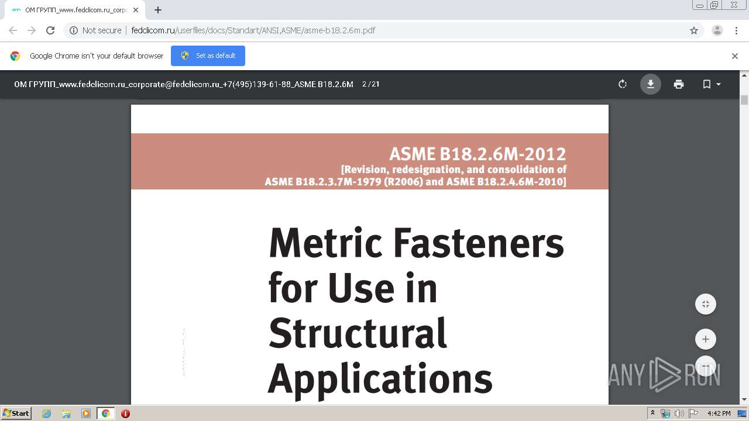Reload the current page
Screen dimensions: 749x421
[x=50, y=30]
